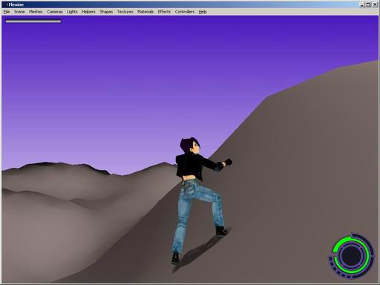
Task: Minimize the Flexine window
Action: pyautogui.click(x=361, y=4)
